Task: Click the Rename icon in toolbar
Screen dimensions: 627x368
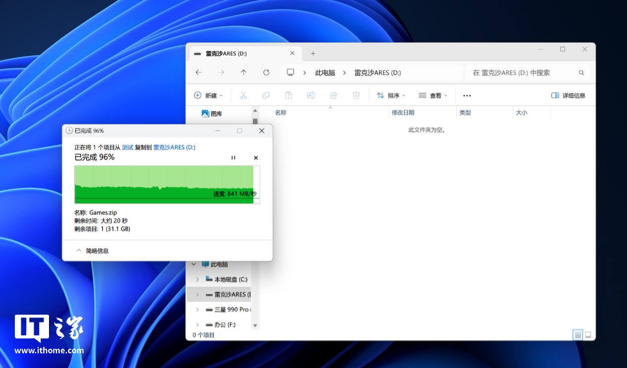Action: tap(311, 95)
